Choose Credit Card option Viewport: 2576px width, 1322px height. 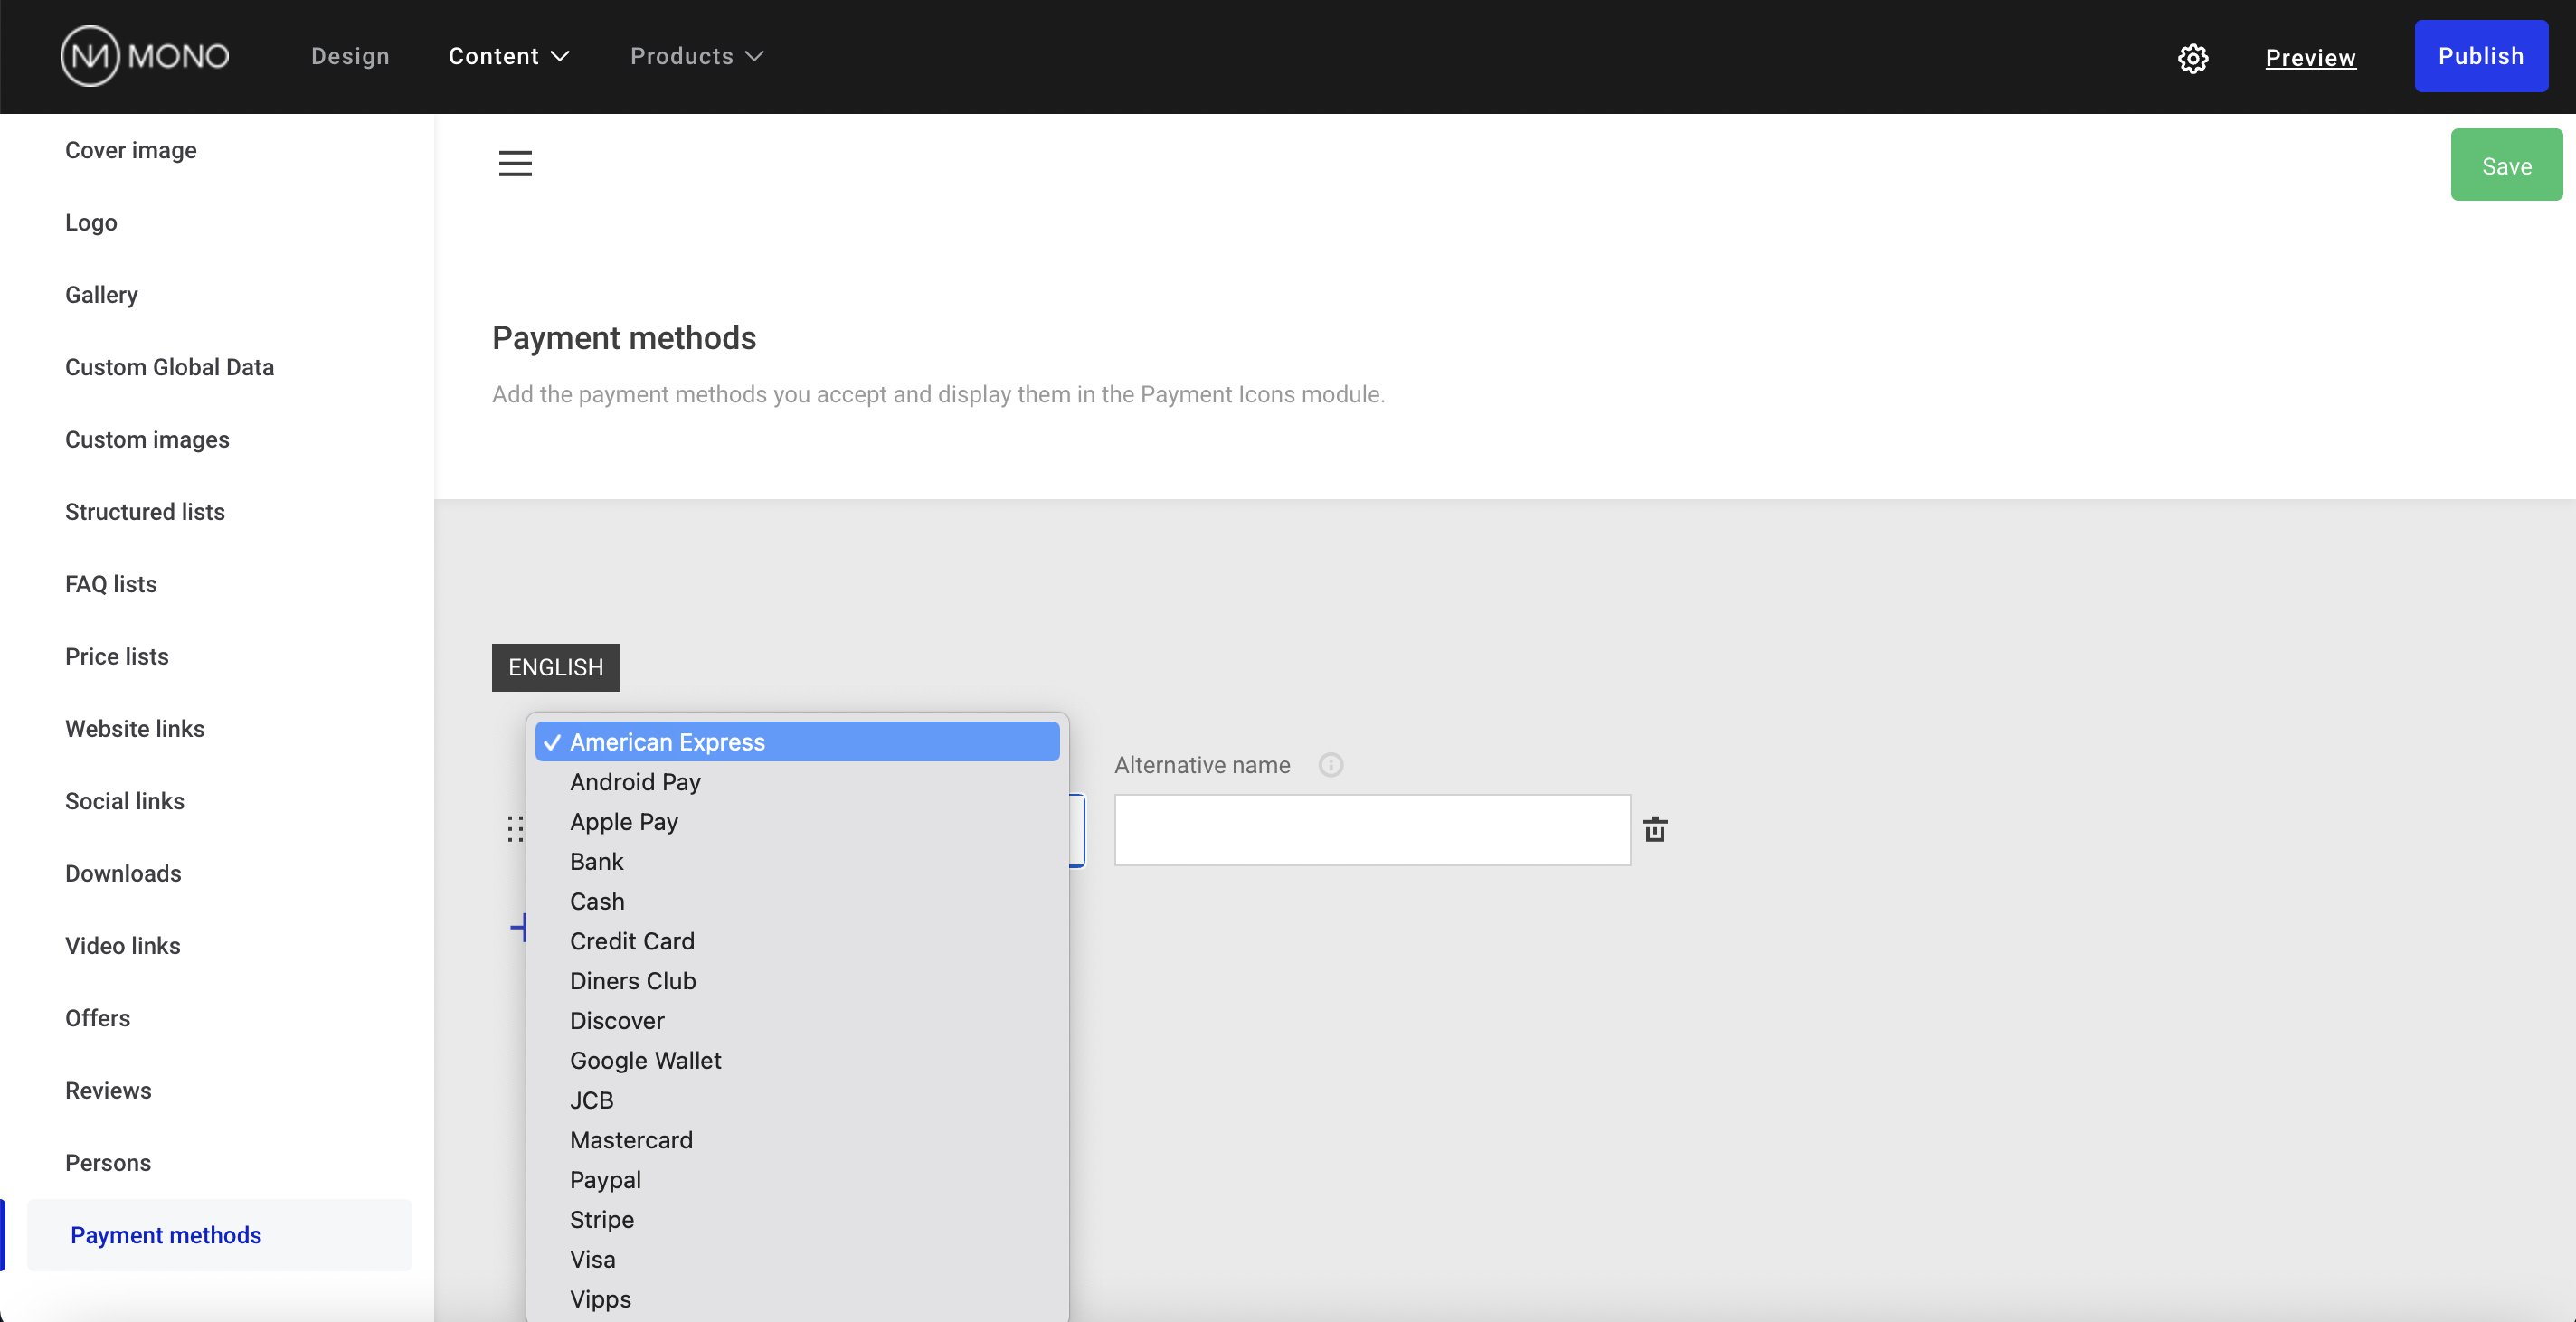point(797,941)
